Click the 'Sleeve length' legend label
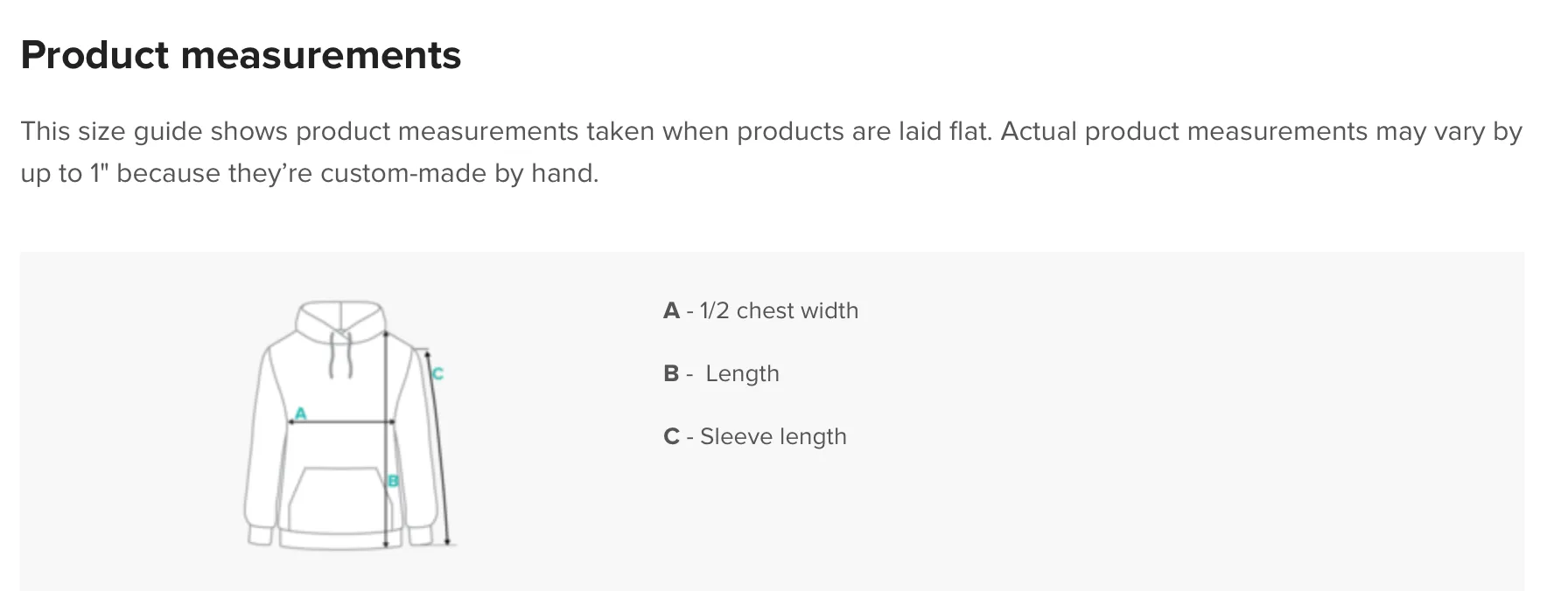The width and height of the screenshot is (1547, 591). (x=773, y=437)
